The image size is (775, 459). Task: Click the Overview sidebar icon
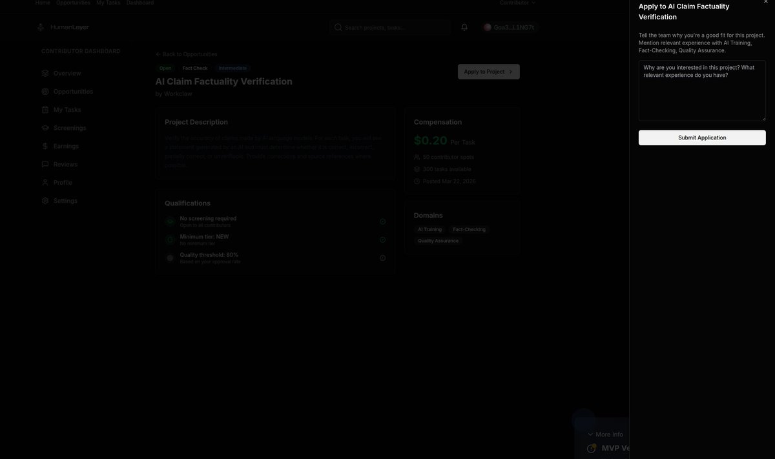tap(45, 74)
